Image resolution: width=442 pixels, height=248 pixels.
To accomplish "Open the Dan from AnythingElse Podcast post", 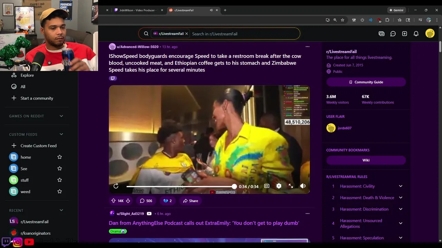I will (x=204, y=223).
